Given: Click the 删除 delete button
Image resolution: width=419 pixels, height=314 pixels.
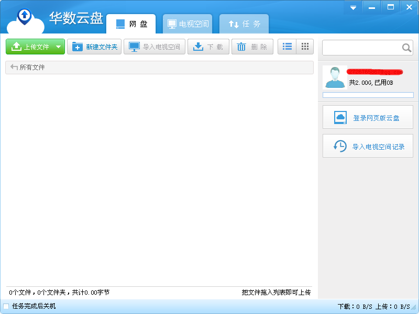Looking at the screenshot, I should point(252,47).
